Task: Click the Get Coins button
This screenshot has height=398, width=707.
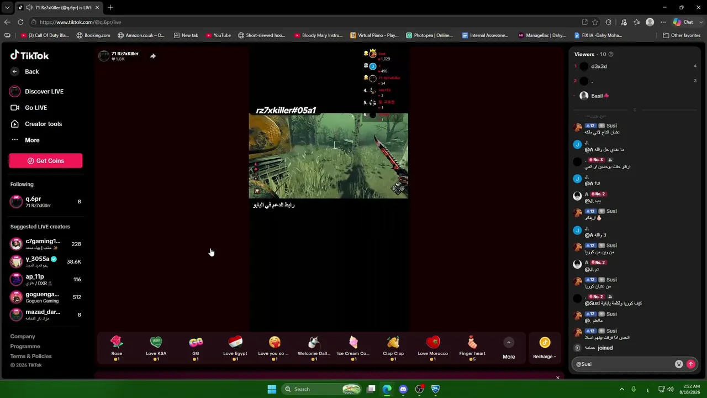Action: pos(45,161)
